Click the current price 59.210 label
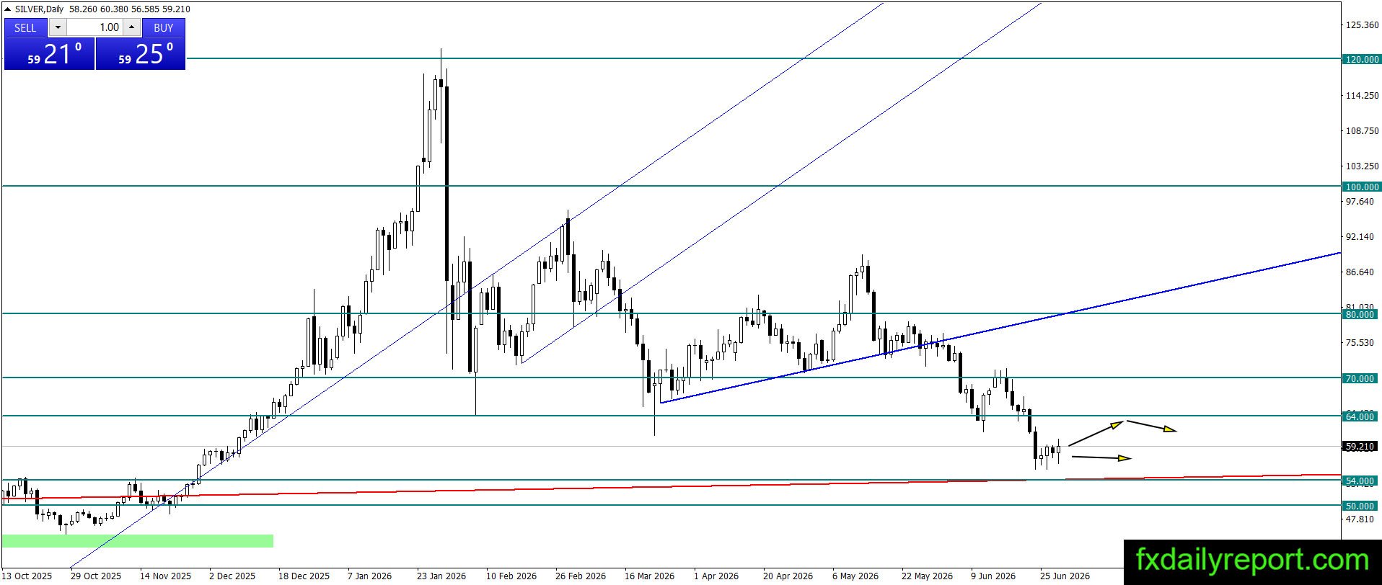Viewport: 1382px width, 585px height. point(1360,447)
